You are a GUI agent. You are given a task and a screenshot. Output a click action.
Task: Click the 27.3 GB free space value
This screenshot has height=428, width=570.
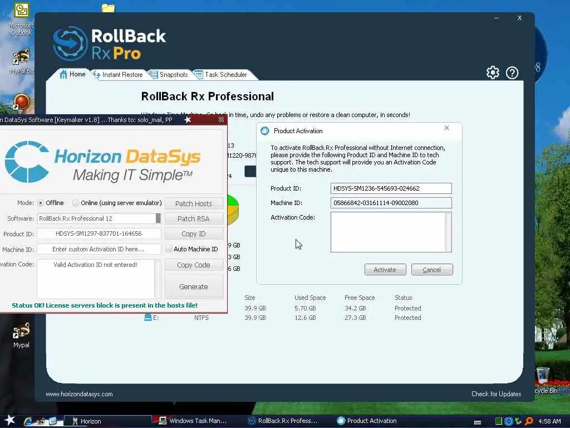point(355,317)
